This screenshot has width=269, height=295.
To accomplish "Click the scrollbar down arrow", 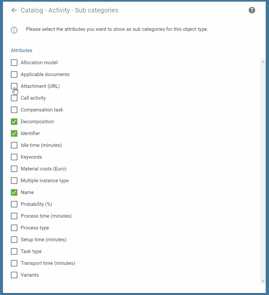I will [262, 281].
